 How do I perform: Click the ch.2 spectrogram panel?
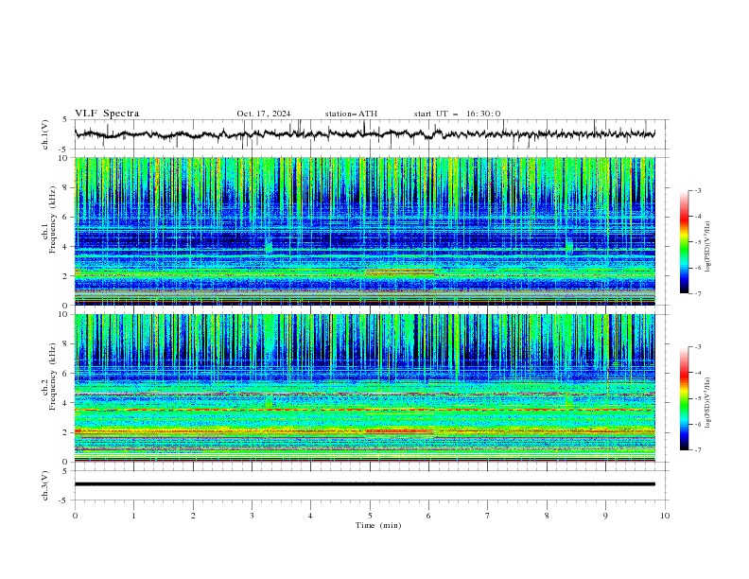tap(364, 388)
